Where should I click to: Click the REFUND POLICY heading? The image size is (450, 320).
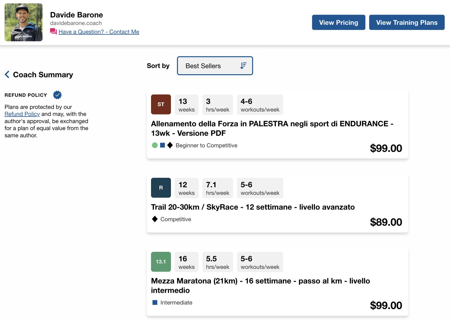pyautogui.click(x=26, y=95)
